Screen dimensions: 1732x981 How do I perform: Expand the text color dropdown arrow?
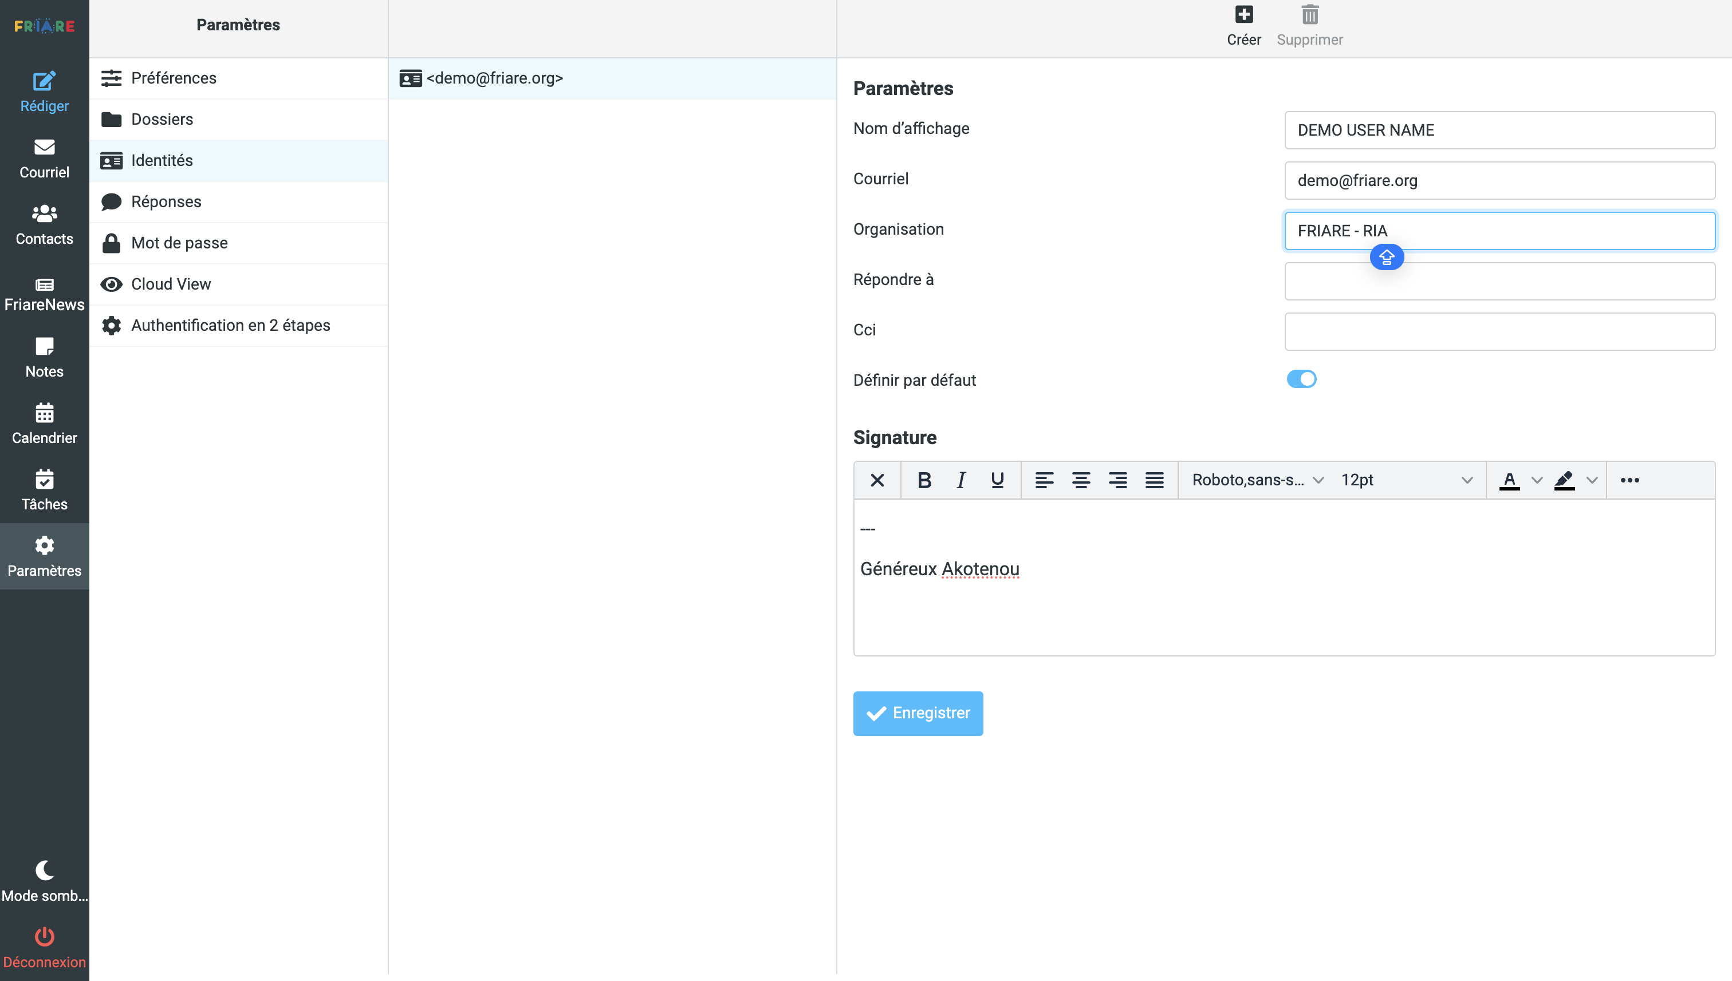point(1537,480)
